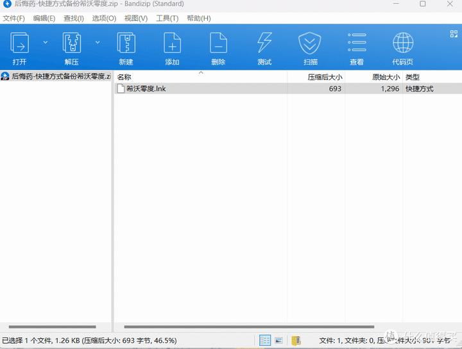
Task: Sort by 原始大小 column header
Action: pyautogui.click(x=373, y=77)
